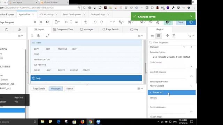Open the Messages tab in the center pane
The image size is (223, 125).
point(87,29)
